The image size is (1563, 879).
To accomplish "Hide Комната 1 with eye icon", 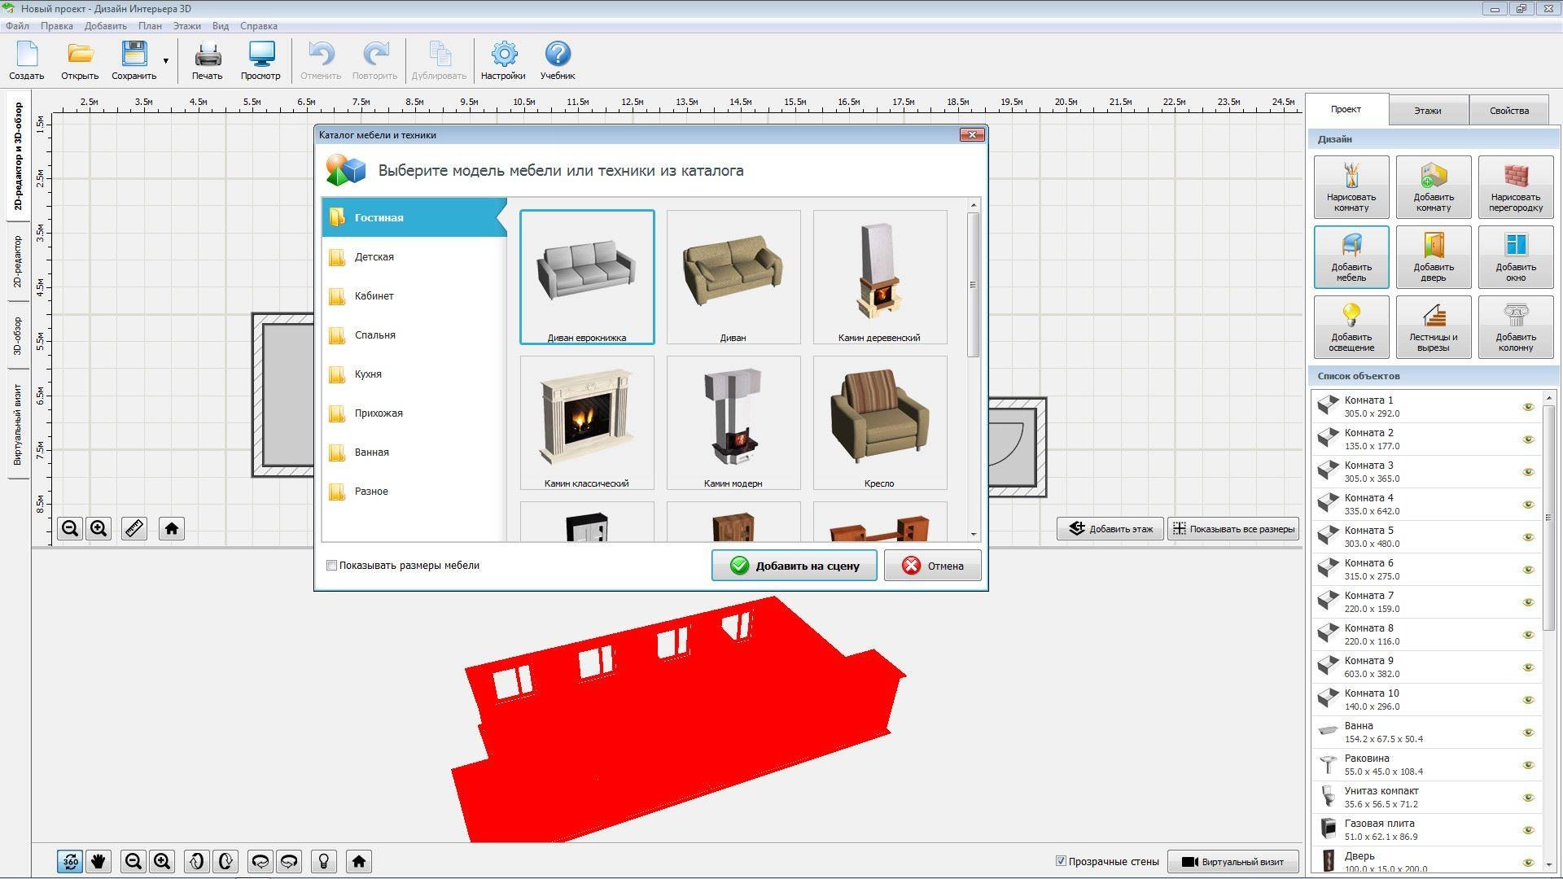I will click(x=1528, y=407).
